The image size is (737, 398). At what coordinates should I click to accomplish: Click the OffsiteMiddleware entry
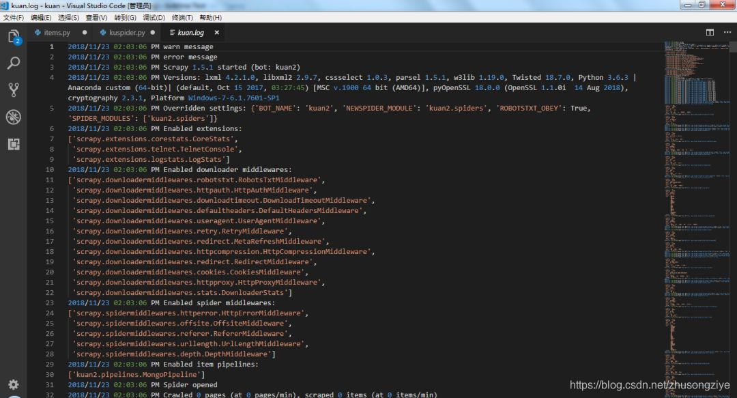click(x=182, y=323)
